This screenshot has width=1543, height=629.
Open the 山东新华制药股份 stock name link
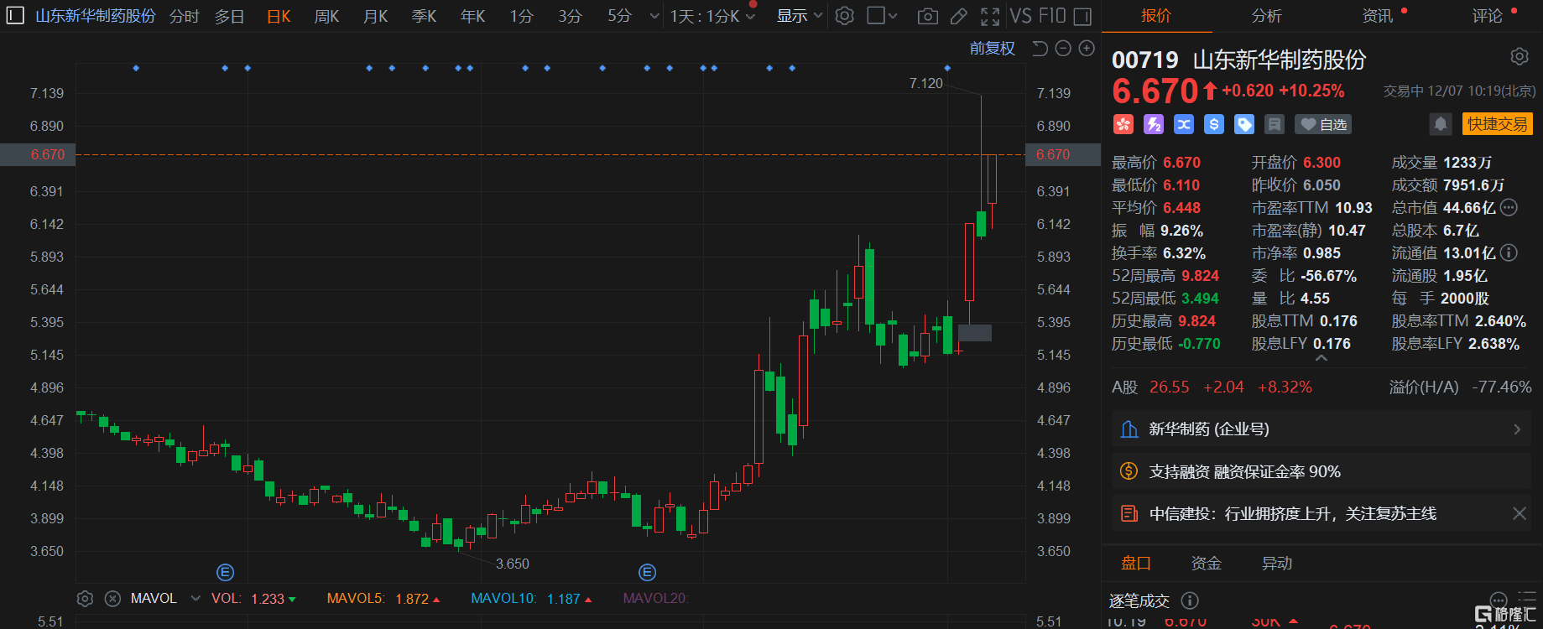click(x=95, y=16)
